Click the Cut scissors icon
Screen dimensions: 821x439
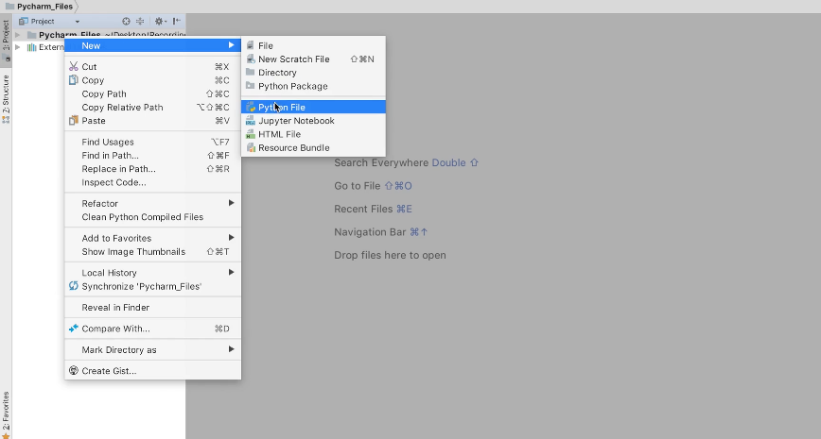pos(74,66)
